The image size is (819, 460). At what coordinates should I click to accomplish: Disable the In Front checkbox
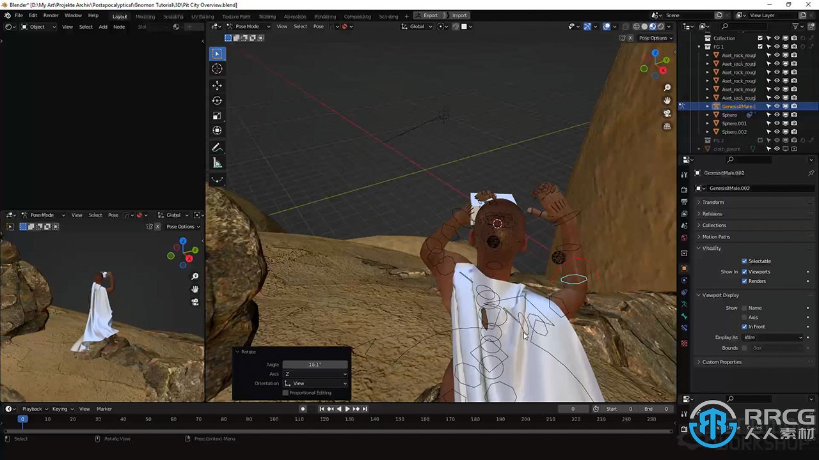(744, 326)
